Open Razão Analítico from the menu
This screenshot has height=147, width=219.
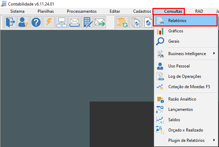[x=186, y=99]
